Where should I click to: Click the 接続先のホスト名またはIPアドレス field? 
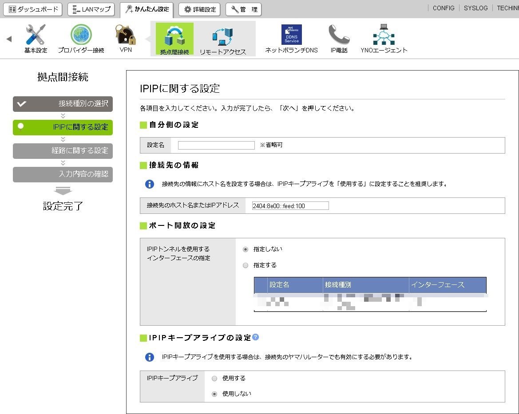point(290,206)
